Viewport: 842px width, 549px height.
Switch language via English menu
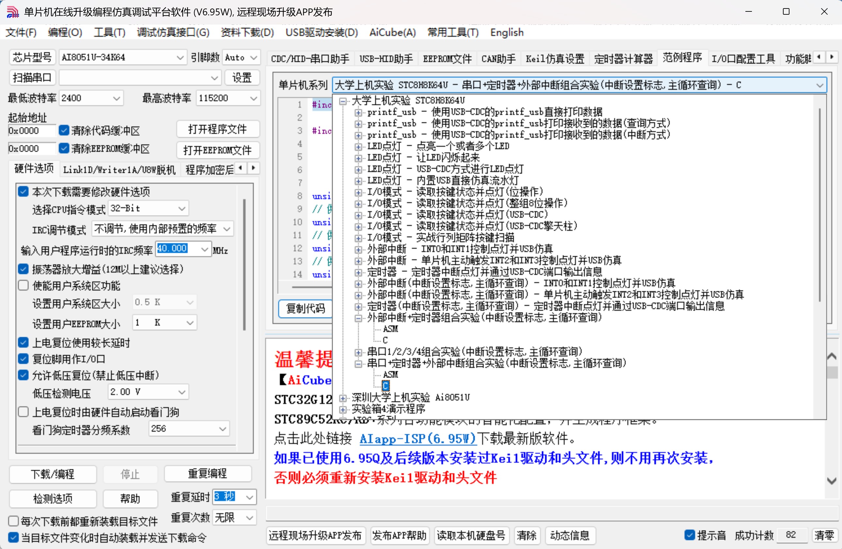click(507, 33)
